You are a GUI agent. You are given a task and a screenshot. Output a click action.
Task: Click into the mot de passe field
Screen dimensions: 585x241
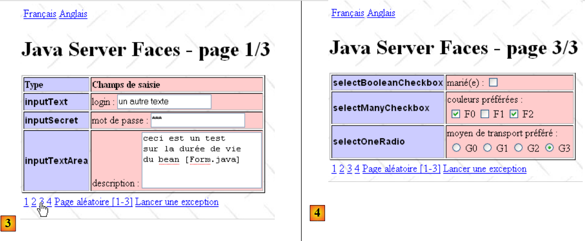click(x=197, y=120)
